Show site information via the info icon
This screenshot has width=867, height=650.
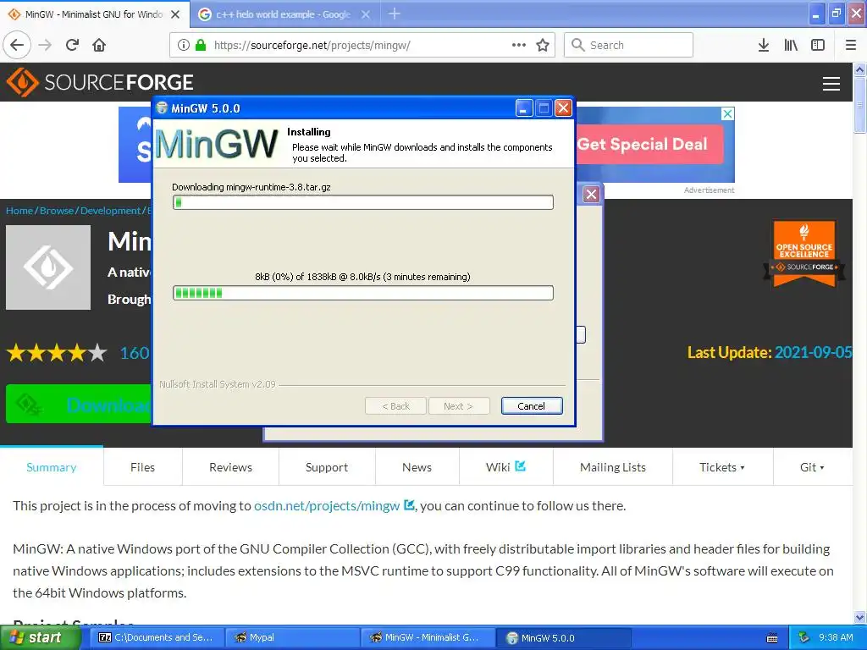[x=183, y=45]
